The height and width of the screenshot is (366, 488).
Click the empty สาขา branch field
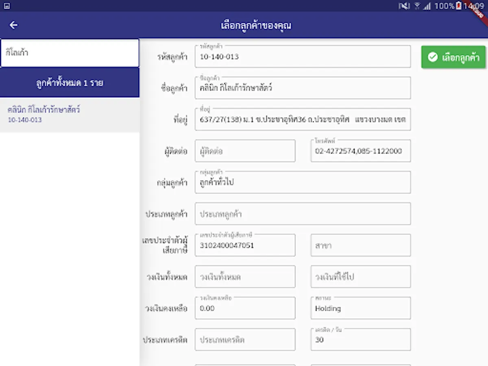pyautogui.click(x=361, y=245)
